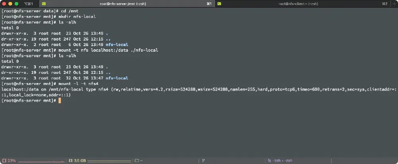Image resolution: width=398 pixels, height=164 pixels.
Task: Click nfs-local in the 13:47 listing row
Action: tap(117, 78)
